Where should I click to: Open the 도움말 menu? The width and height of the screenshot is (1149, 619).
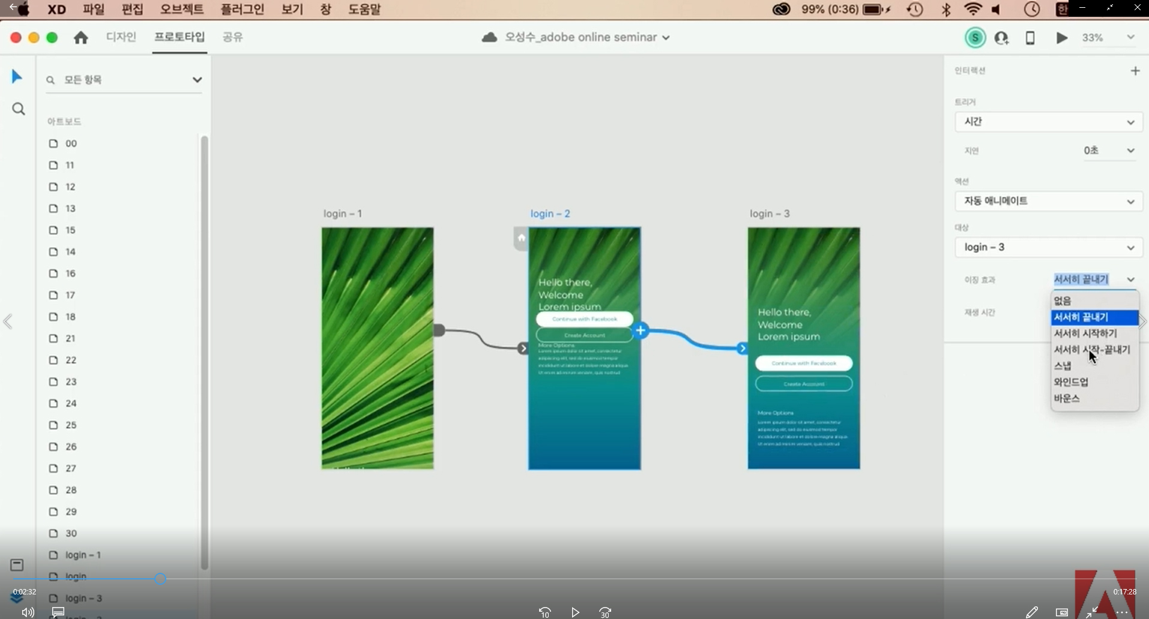click(364, 10)
